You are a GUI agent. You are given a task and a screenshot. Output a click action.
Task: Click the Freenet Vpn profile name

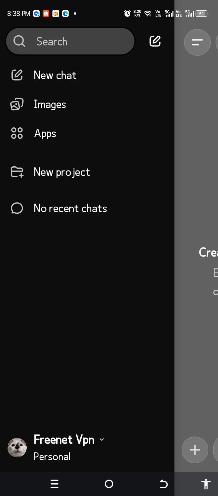pyautogui.click(x=64, y=440)
